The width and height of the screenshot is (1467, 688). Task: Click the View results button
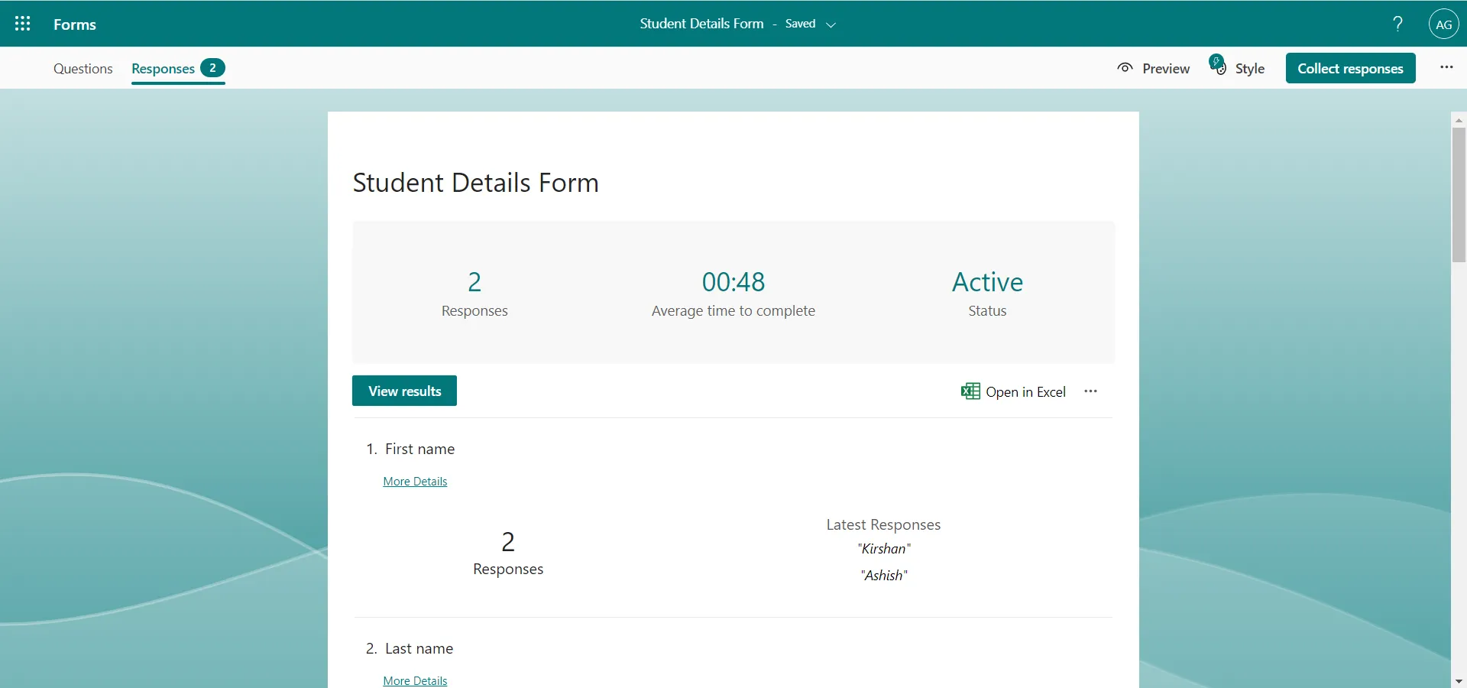pos(404,391)
